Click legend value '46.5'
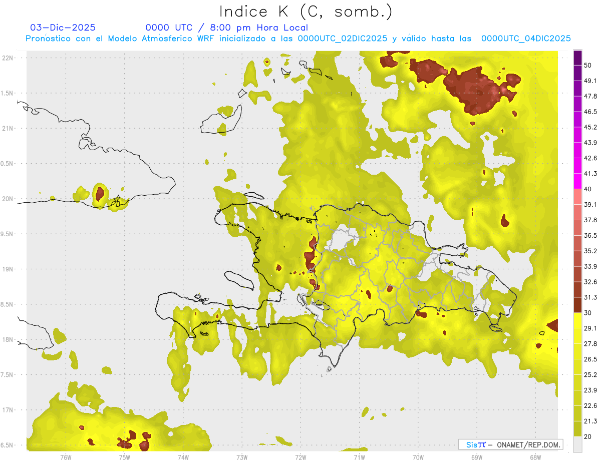This screenshot has width=601, height=464. pos(590,112)
